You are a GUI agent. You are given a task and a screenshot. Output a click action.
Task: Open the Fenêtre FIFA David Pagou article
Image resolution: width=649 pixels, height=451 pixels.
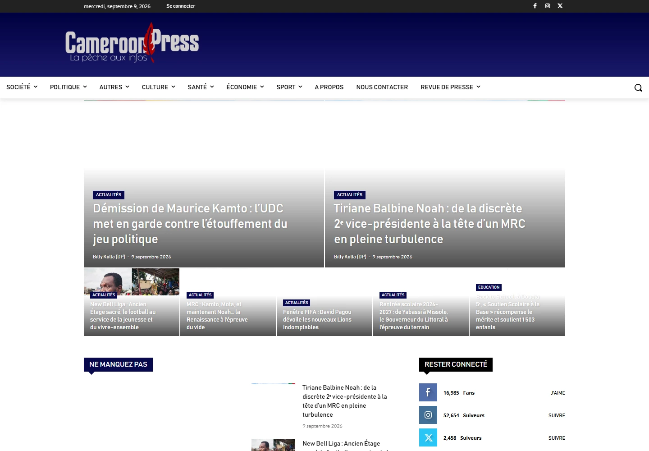317,320
